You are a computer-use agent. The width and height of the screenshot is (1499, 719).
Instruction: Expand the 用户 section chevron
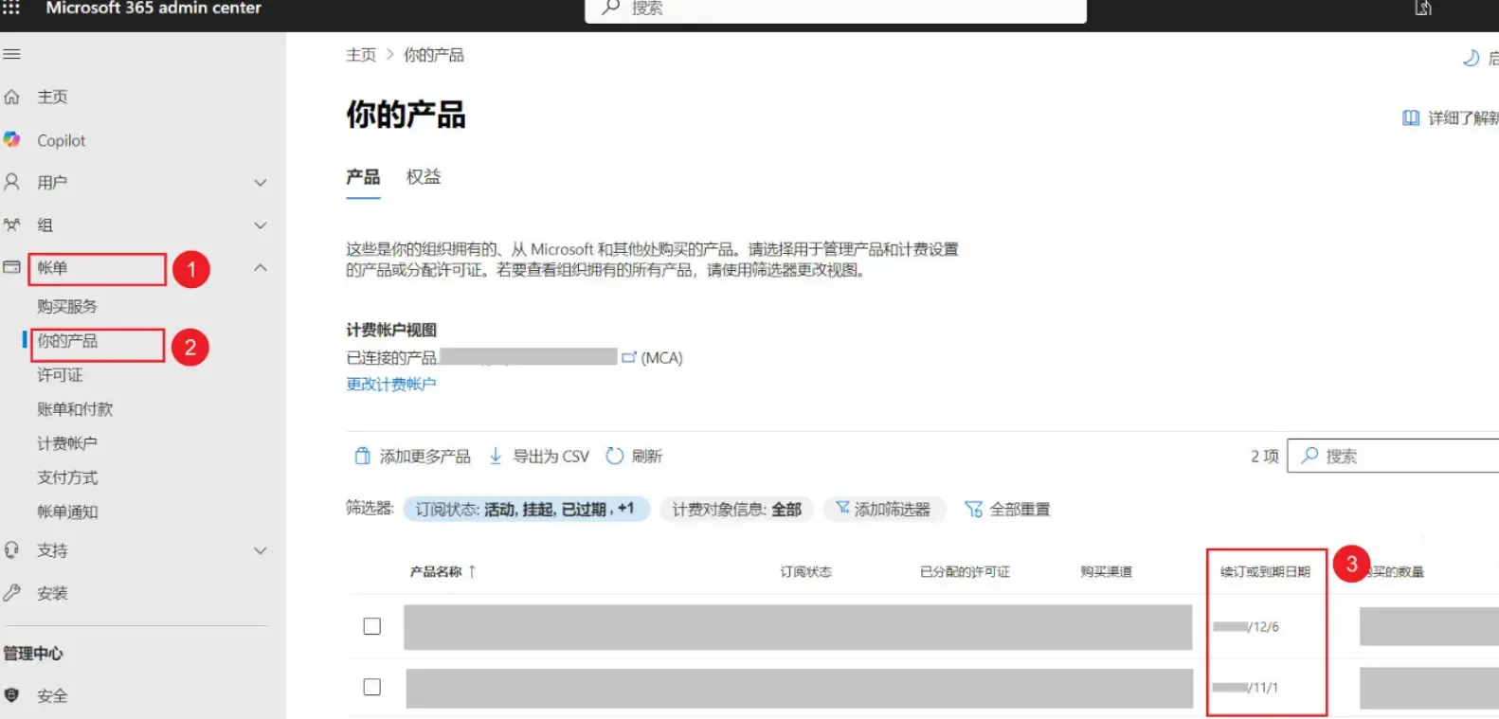pyautogui.click(x=261, y=183)
